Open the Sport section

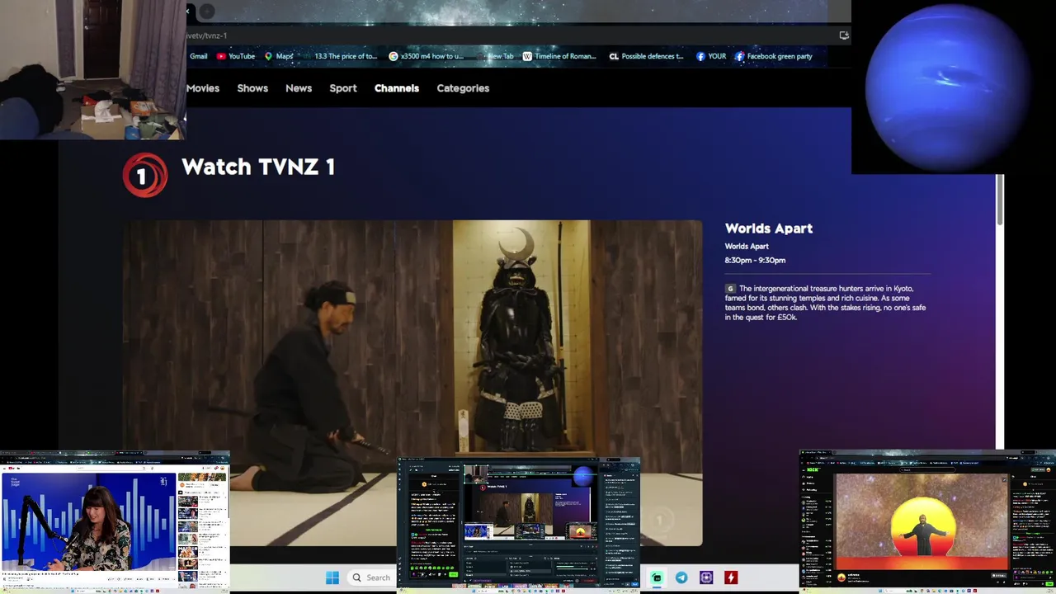[343, 88]
